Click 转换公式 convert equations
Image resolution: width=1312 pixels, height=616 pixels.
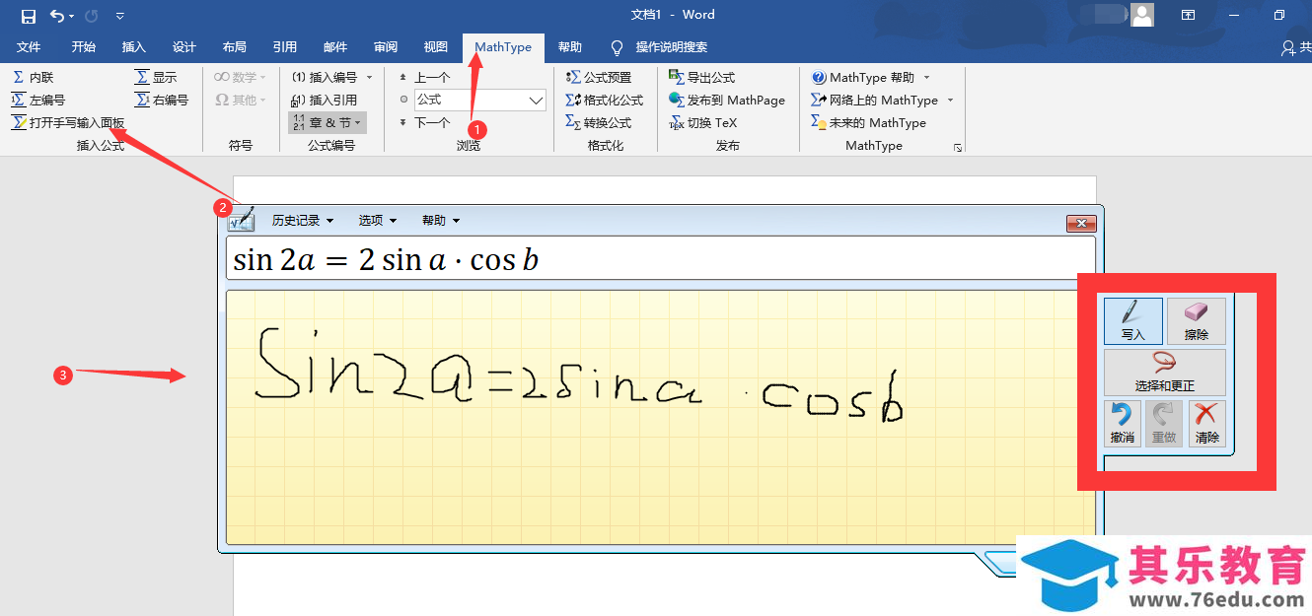[599, 122]
